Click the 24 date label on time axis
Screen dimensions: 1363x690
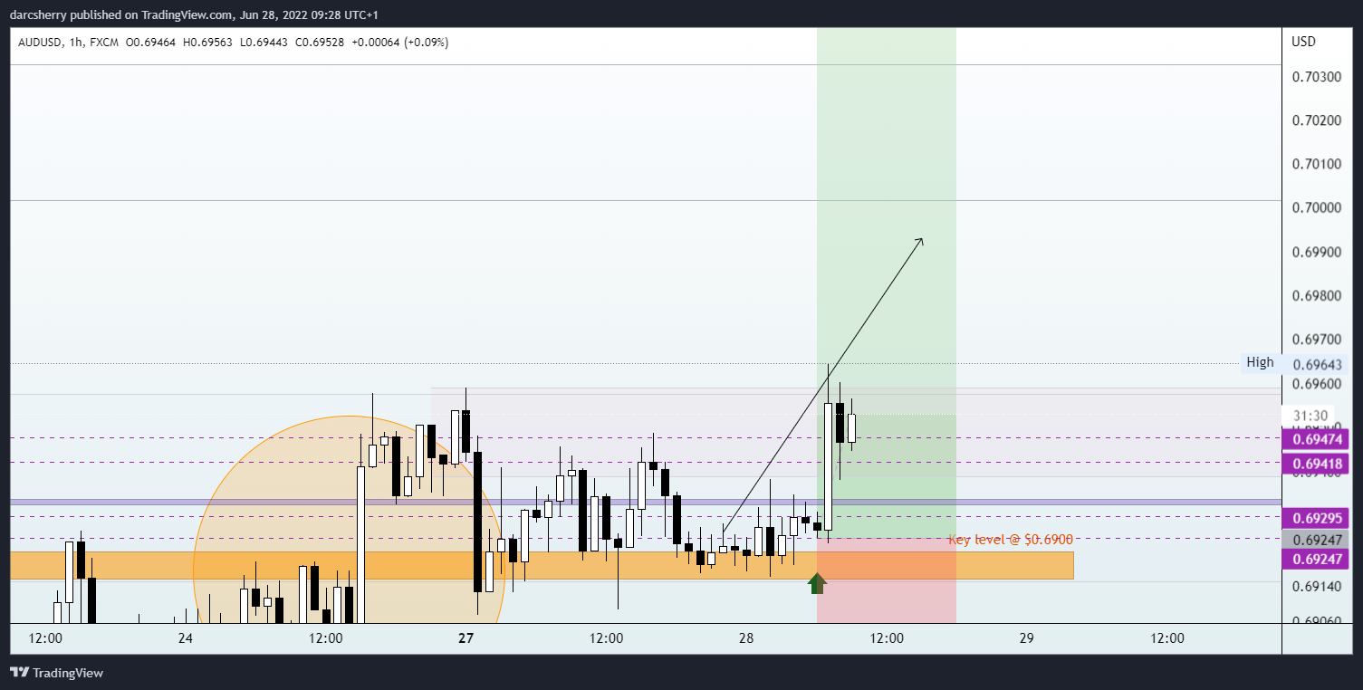(x=186, y=638)
